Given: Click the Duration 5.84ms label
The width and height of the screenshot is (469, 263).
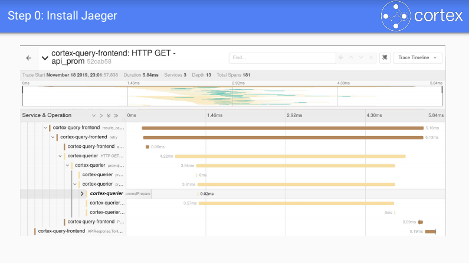Looking at the screenshot, I should pos(141,75).
